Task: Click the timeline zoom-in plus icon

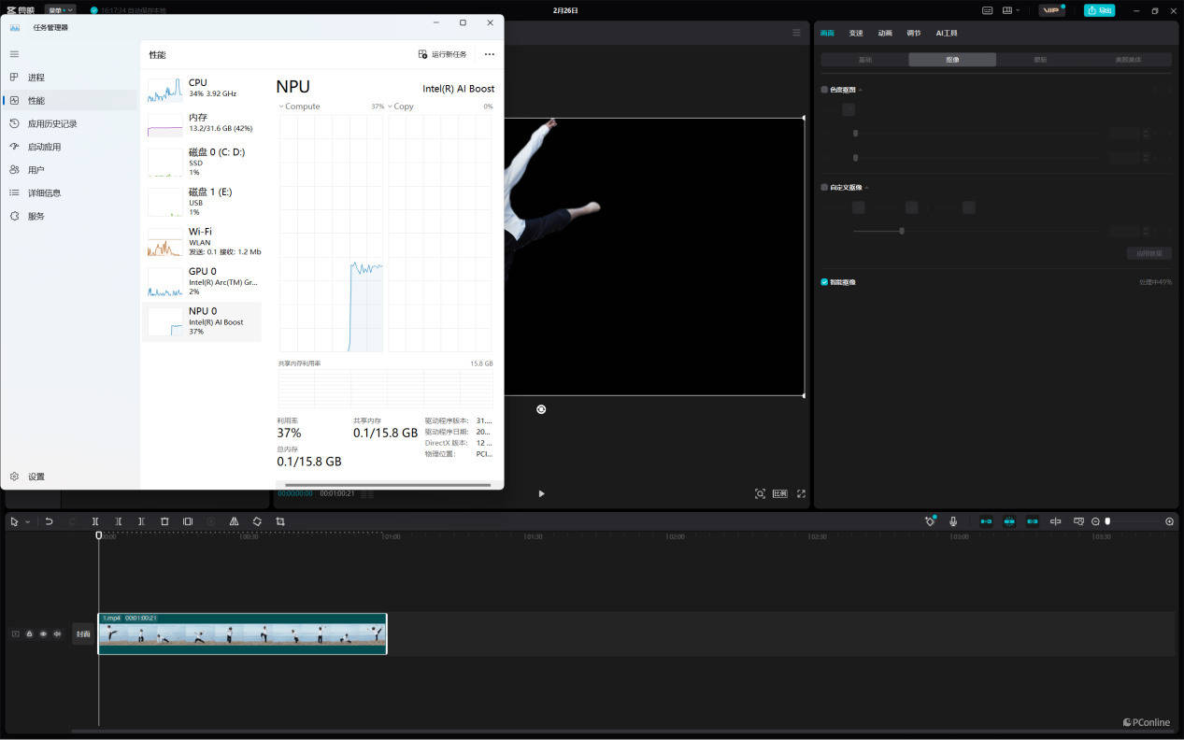Action: tap(1169, 521)
